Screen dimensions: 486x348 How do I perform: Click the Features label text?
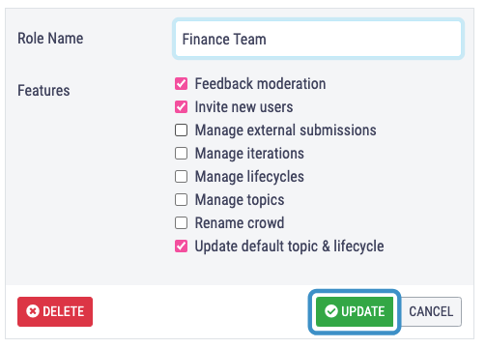point(43,91)
